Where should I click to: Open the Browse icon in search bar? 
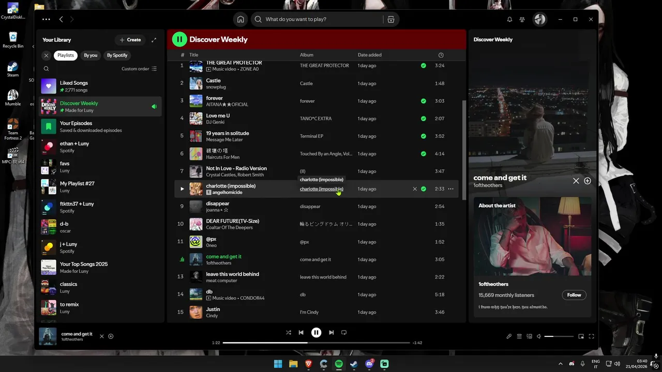coord(390,19)
